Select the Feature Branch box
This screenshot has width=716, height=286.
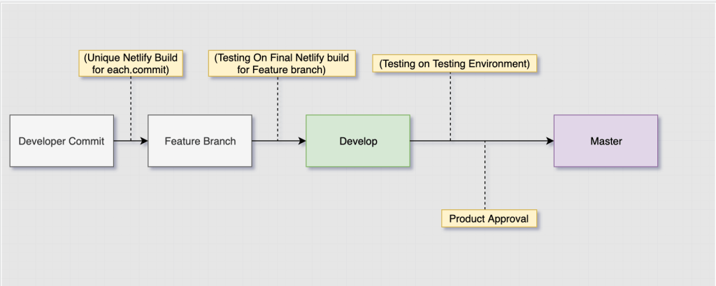pos(200,141)
